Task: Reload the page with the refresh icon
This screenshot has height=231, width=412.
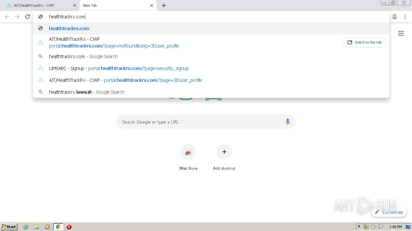Action: tap(28, 17)
